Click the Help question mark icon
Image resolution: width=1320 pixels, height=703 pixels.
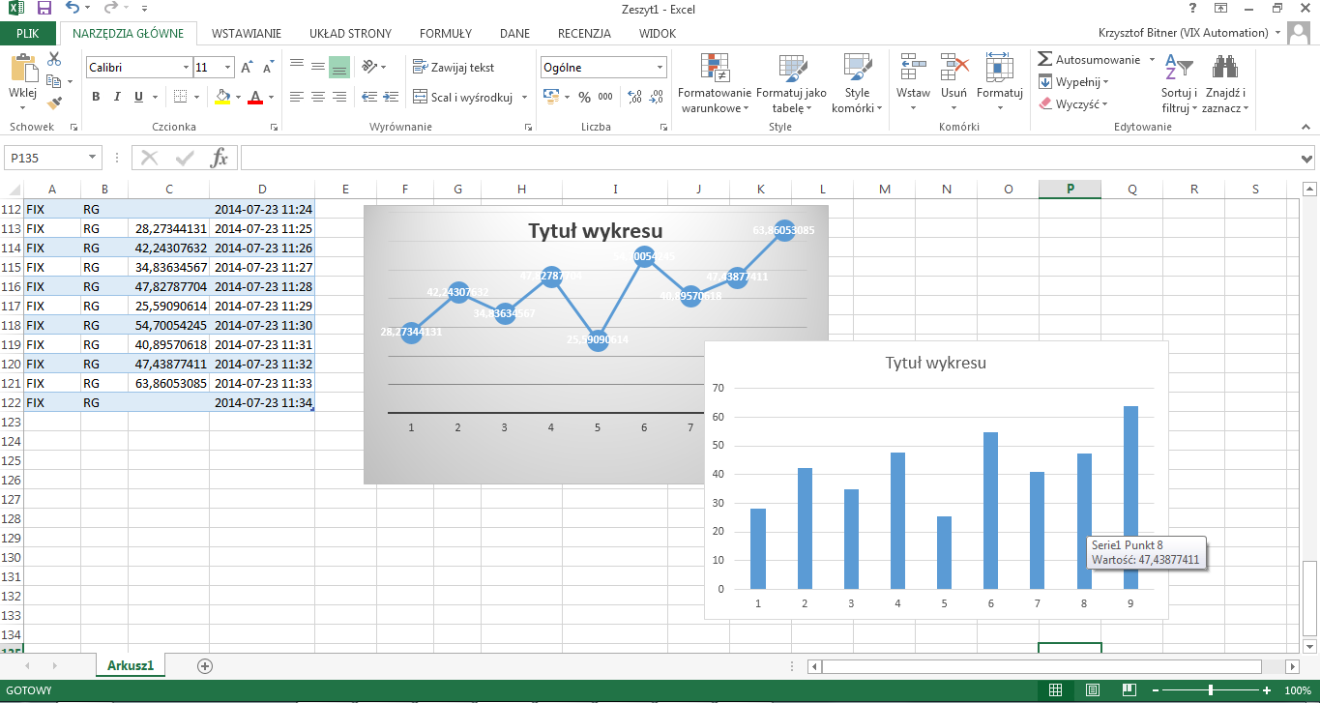(x=1193, y=9)
